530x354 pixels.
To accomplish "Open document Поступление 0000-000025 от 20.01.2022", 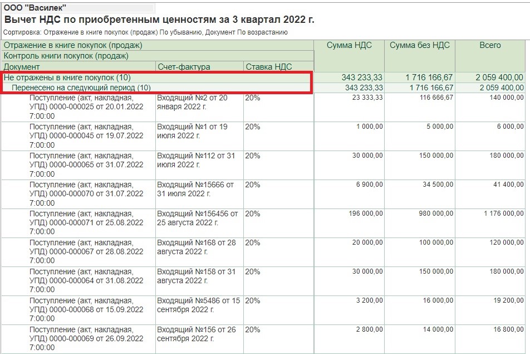I will click(86, 107).
